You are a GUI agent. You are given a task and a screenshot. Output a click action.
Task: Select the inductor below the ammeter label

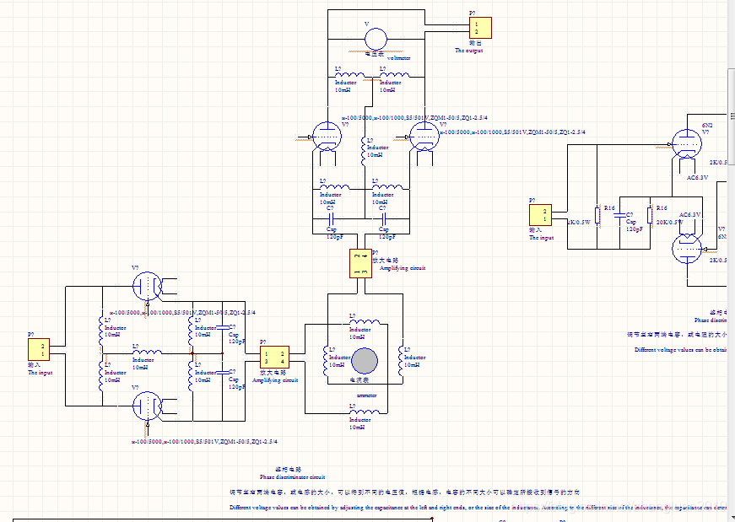[x=365, y=412]
